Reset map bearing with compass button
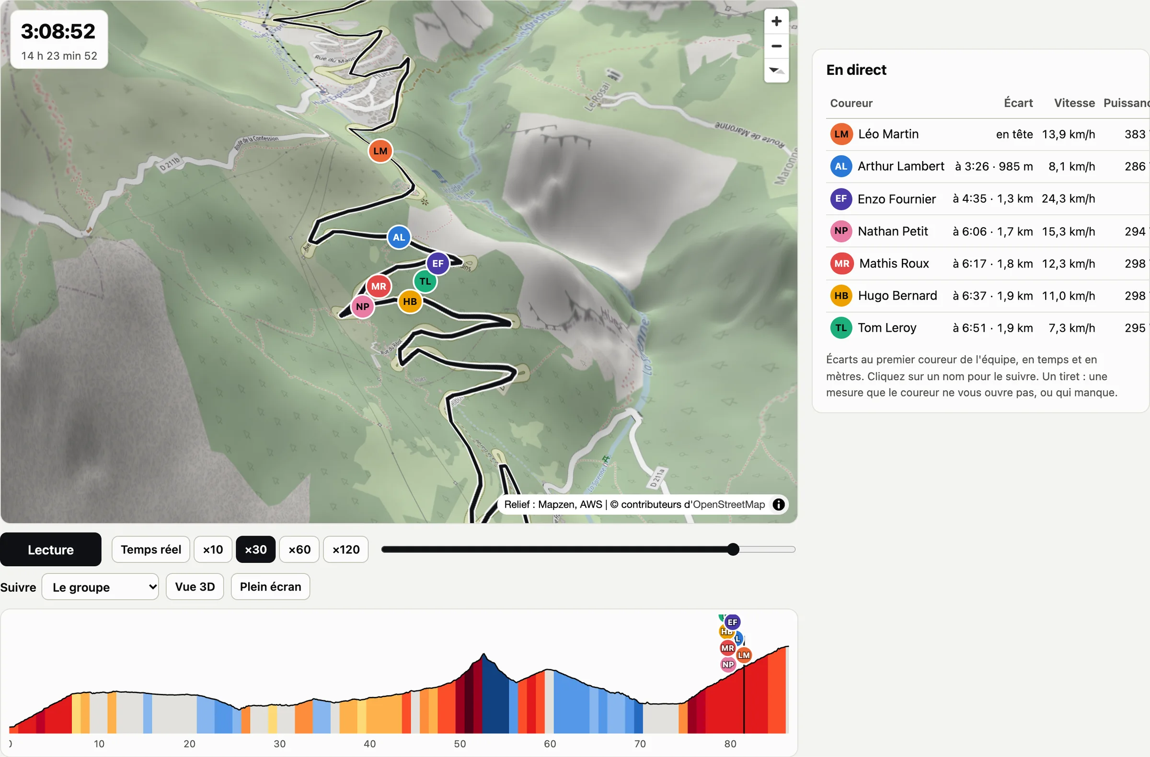The height and width of the screenshot is (757, 1150). pos(776,70)
